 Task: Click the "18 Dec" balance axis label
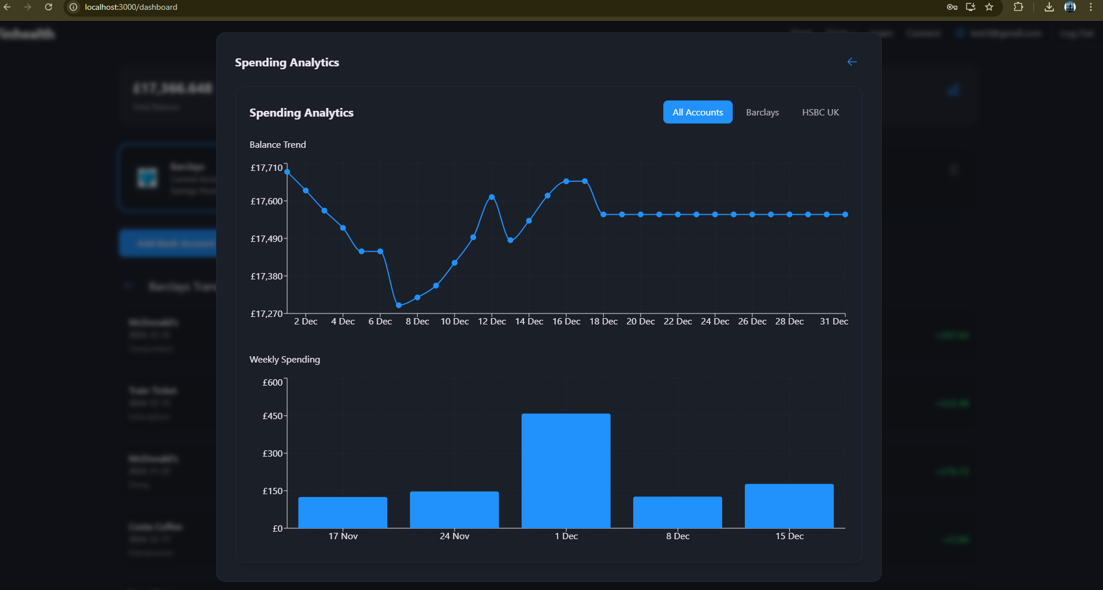pos(603,321)
